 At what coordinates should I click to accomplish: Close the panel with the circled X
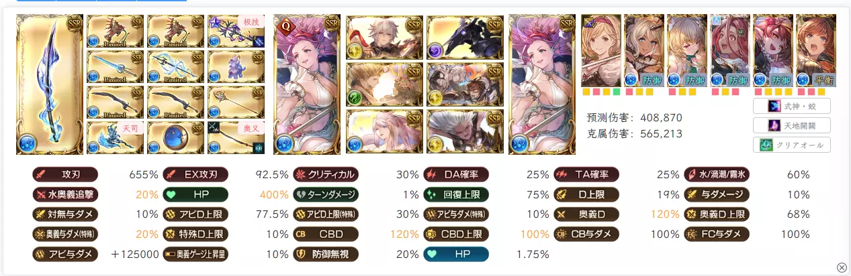point(842,267)
